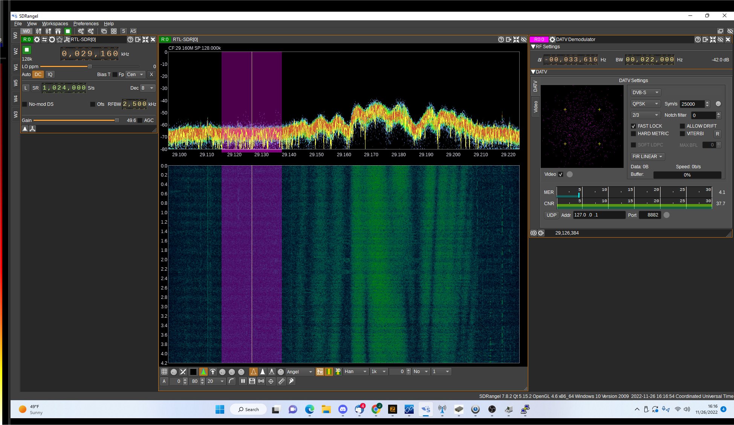
Task: Open the Fp position Cen dropdown
Action: coord(135,75)
